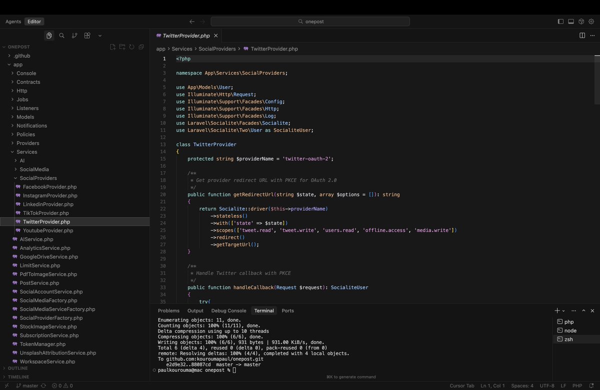Open the Search view icon
Image resolution: width=600 pixels, height=390 pixels.
(61, 36)
